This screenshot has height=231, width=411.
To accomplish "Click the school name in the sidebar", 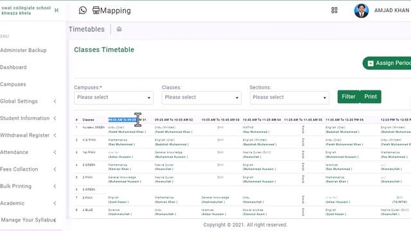I will (26, 10).
